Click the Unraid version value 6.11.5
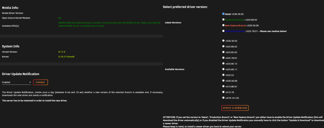 coord(62,52)
